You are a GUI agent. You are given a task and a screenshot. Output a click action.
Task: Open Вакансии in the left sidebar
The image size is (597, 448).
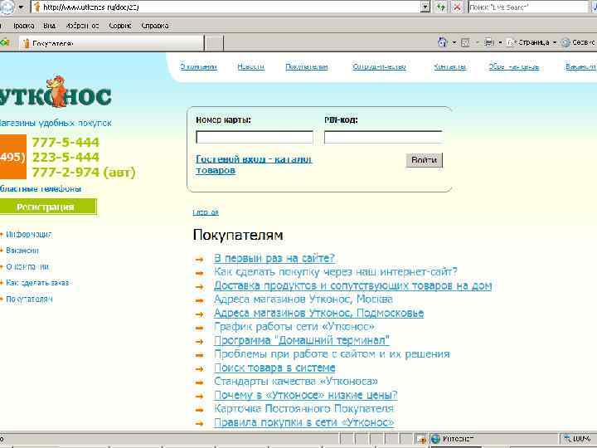click(x=22, y=251)
